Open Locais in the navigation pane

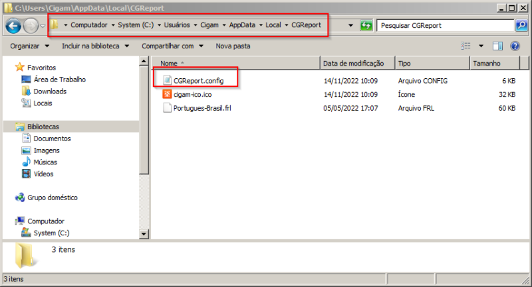[x=43, y=103]
